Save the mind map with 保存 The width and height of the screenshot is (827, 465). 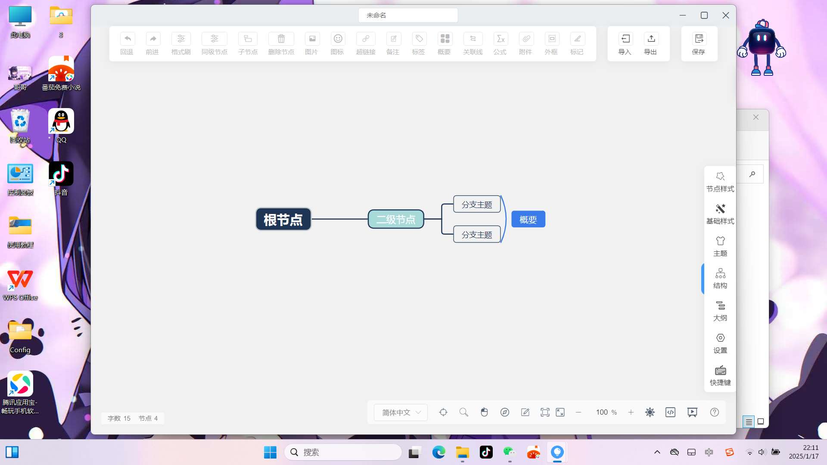coord(699,44)
